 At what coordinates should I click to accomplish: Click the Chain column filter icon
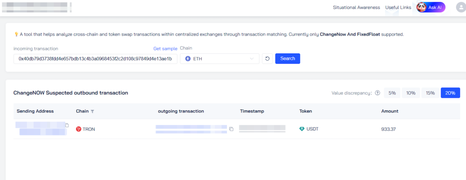point(92,112)
